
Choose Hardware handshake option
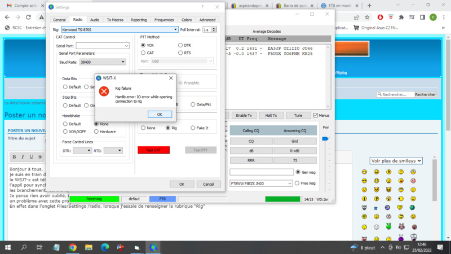(x=96, y=132)
